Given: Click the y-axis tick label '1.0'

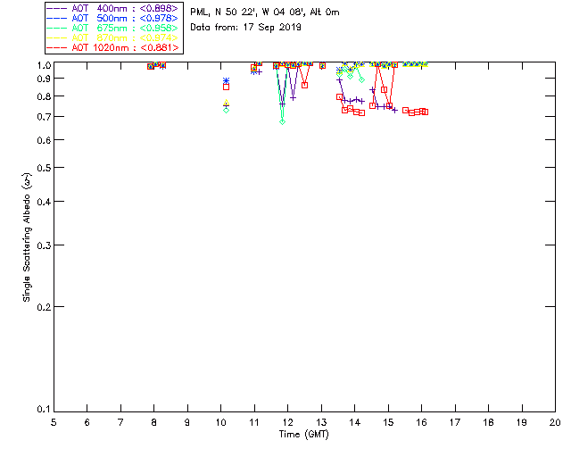Looking at the screenshot, I should tap(44, 65).
